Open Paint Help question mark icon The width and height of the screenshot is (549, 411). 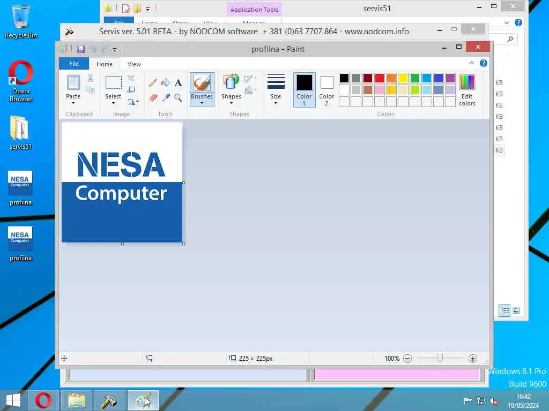(x=483, y=63)
